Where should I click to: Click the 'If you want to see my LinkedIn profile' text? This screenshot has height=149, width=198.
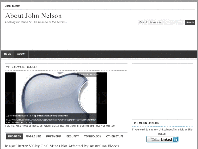pyautogui.click(x=162, y=132)
